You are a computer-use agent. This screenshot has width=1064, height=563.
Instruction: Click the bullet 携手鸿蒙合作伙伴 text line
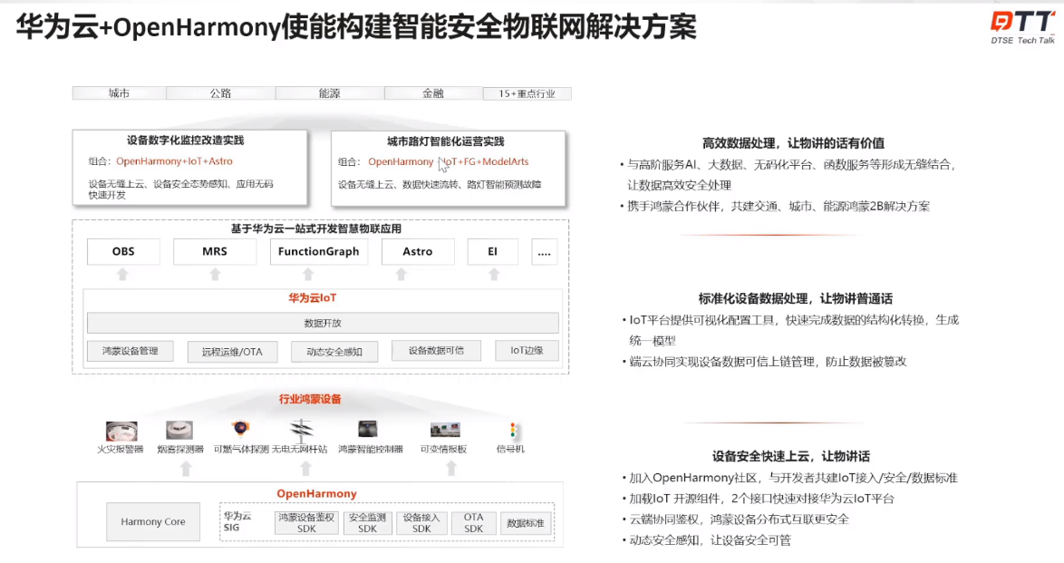(x=779, y=207)
